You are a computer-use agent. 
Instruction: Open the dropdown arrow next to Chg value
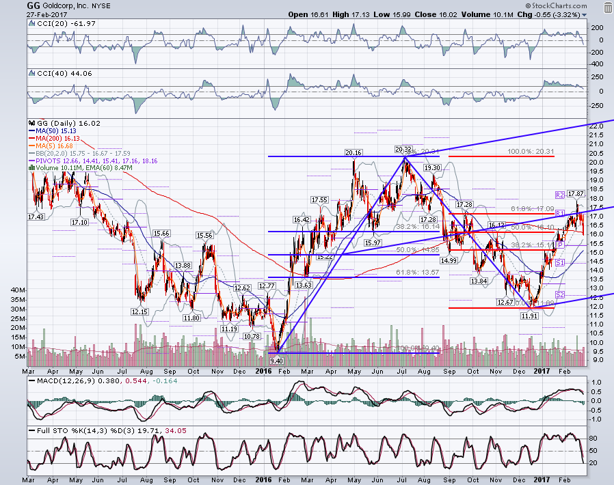[584, 15]
